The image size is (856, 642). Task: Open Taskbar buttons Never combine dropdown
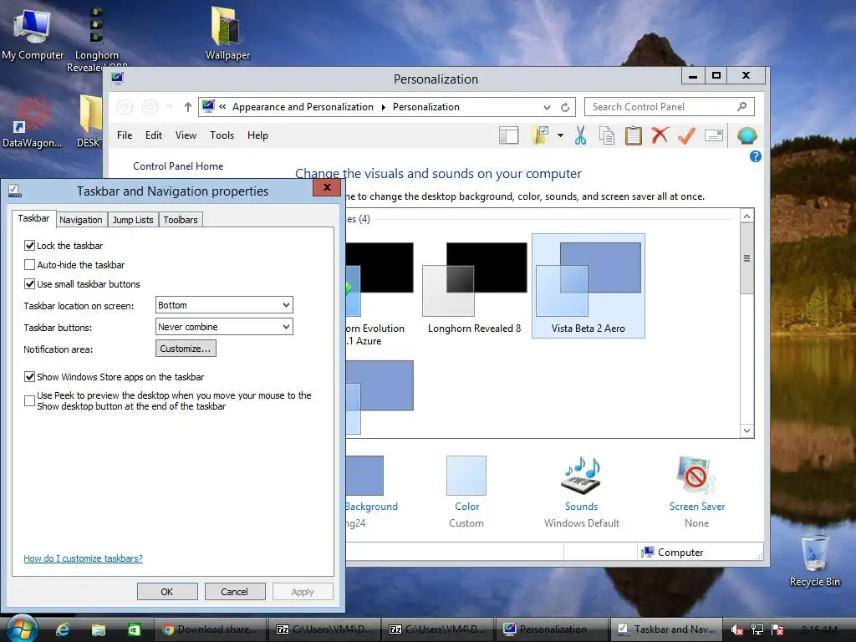pos(224,327)
